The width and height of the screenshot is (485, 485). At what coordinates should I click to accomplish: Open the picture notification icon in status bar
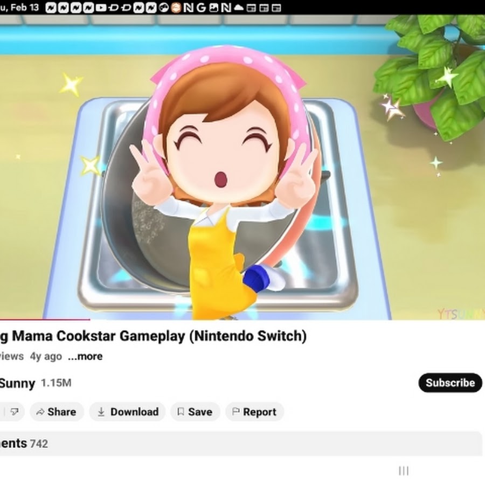coord(214,8)
